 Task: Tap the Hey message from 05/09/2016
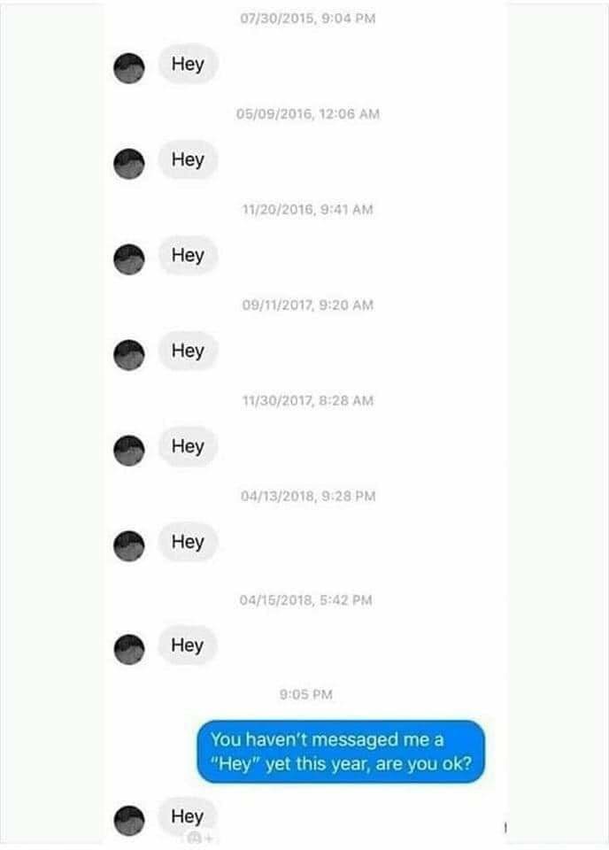click(x=188, y=160)
